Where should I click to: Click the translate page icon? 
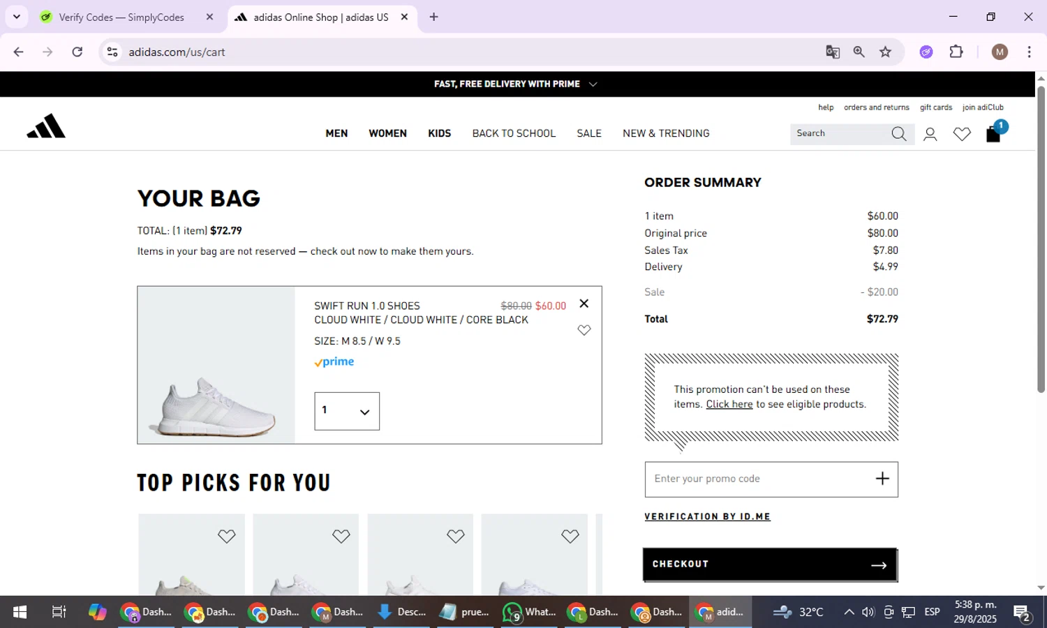click(833, 52)
